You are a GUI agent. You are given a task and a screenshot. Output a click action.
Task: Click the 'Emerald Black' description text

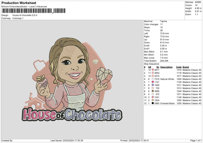(x=167, y=104)
